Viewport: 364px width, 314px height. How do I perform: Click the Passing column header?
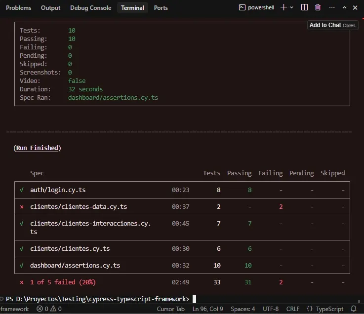pyautogui.click(x=240, y=173)
